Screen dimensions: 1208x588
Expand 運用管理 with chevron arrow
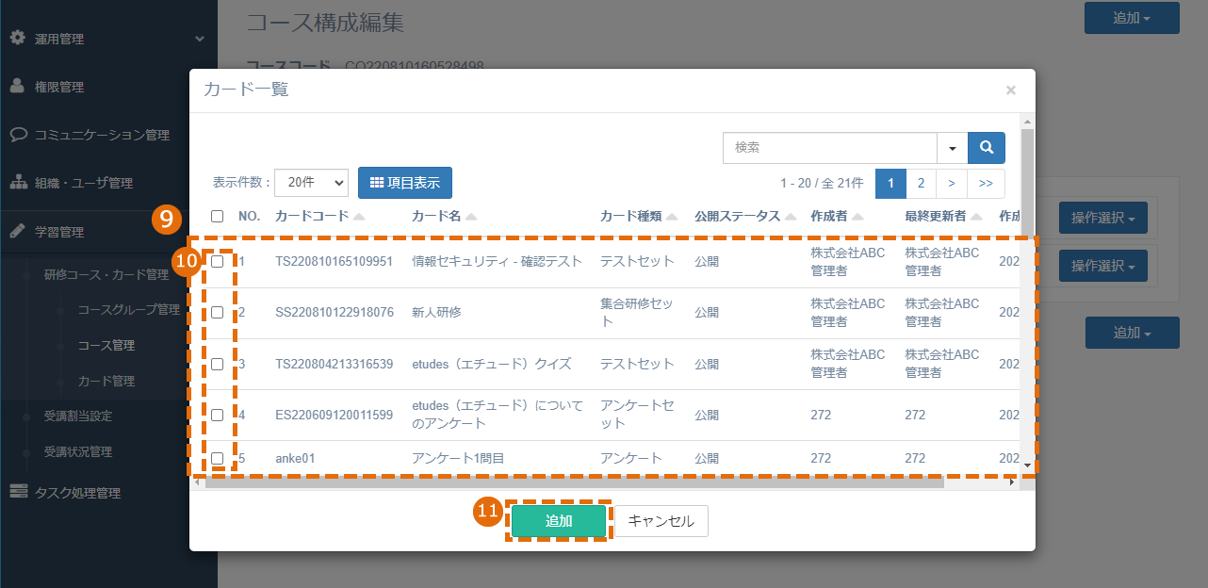(x=200, y=39)
